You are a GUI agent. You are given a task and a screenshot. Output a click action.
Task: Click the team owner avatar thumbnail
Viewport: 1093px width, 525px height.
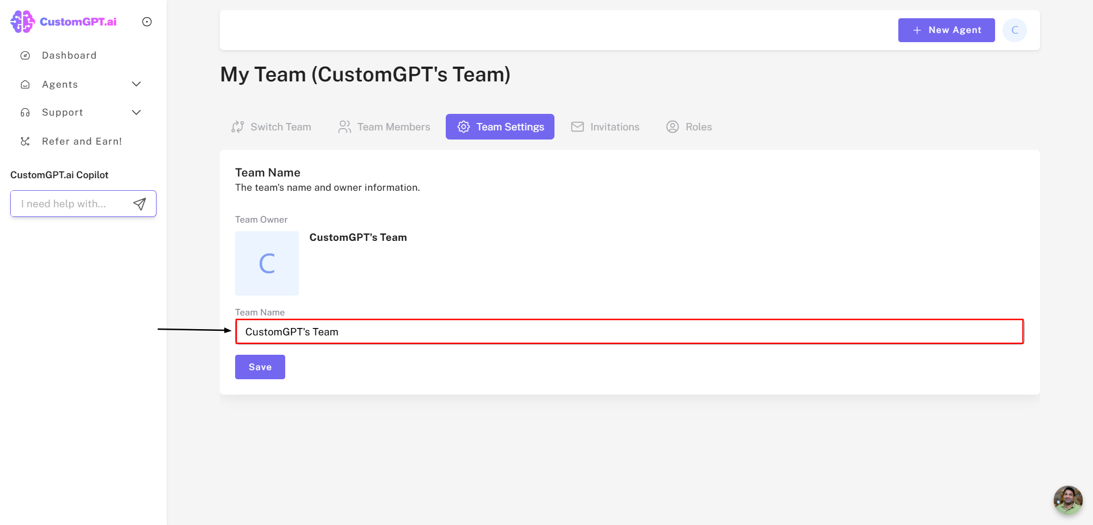(267, 263)
